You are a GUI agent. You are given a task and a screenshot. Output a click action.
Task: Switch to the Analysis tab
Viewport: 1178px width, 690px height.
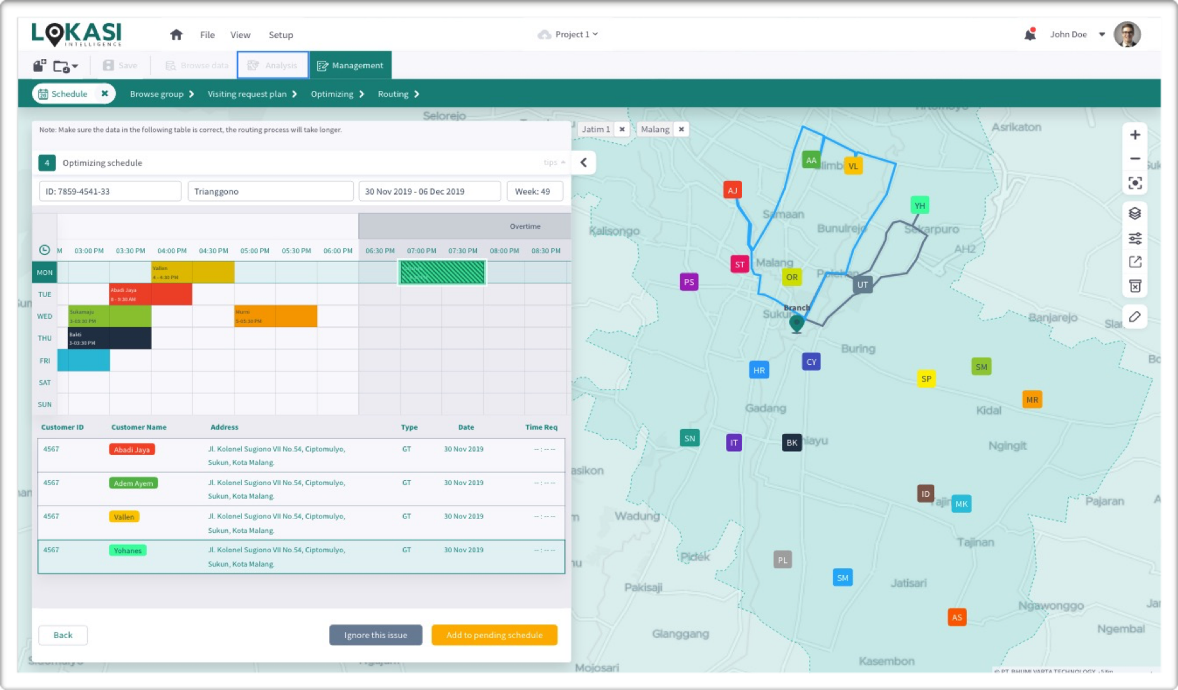(273, 65)
